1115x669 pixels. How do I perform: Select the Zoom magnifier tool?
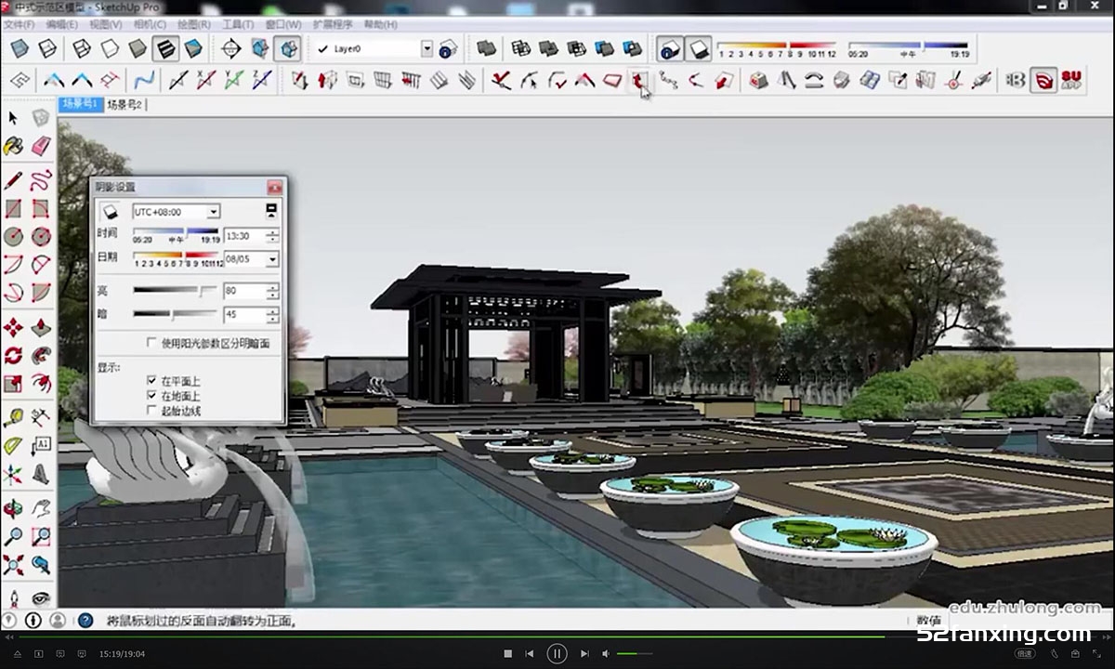pyautogui.click(x=13, y=536)
